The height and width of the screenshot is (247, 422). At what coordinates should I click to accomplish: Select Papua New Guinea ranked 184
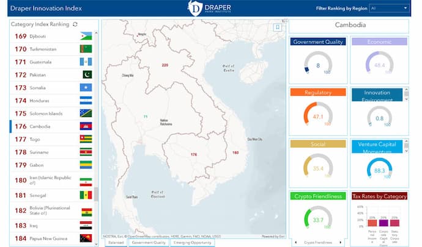pyautogui.click(x=52, y=238)
